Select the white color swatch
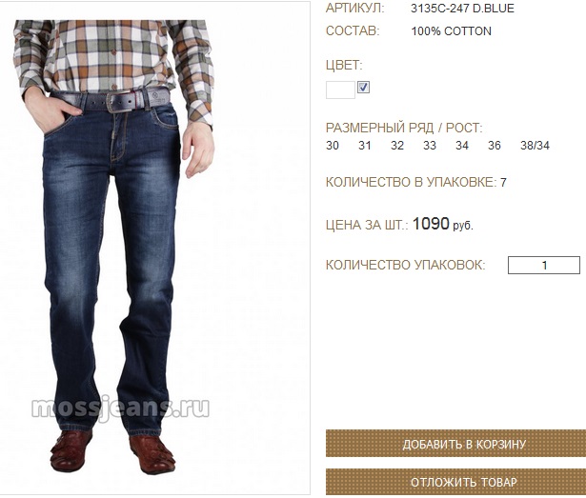This screenshot has height=498, width=586. coord(340,90)
